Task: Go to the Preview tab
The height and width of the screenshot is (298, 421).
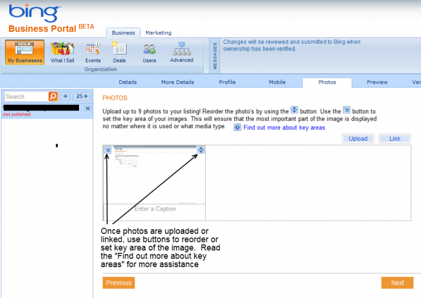Action: coord(377,82)
